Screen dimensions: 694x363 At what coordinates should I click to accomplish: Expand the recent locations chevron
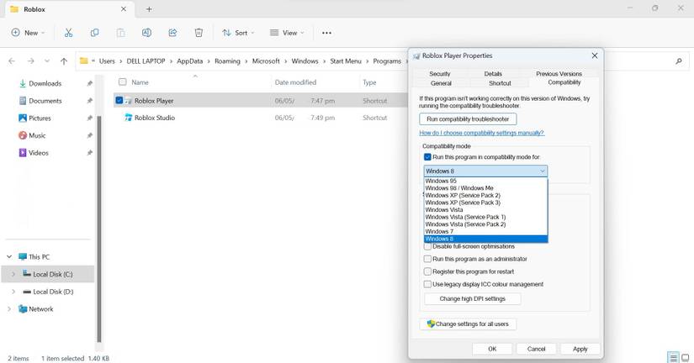(47, 61)
